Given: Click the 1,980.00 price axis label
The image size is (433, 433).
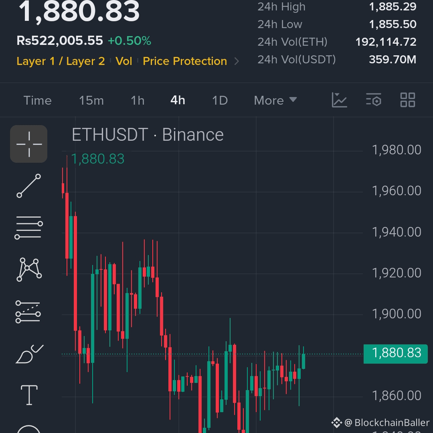Looking at the screenshot, I should pos(397,150).
